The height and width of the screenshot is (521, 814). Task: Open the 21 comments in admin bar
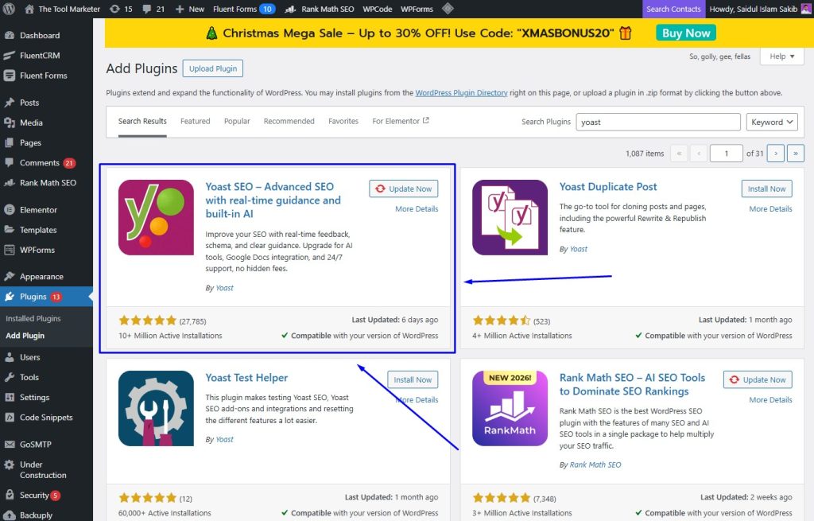pyautogui.click(x=153, y=9)
